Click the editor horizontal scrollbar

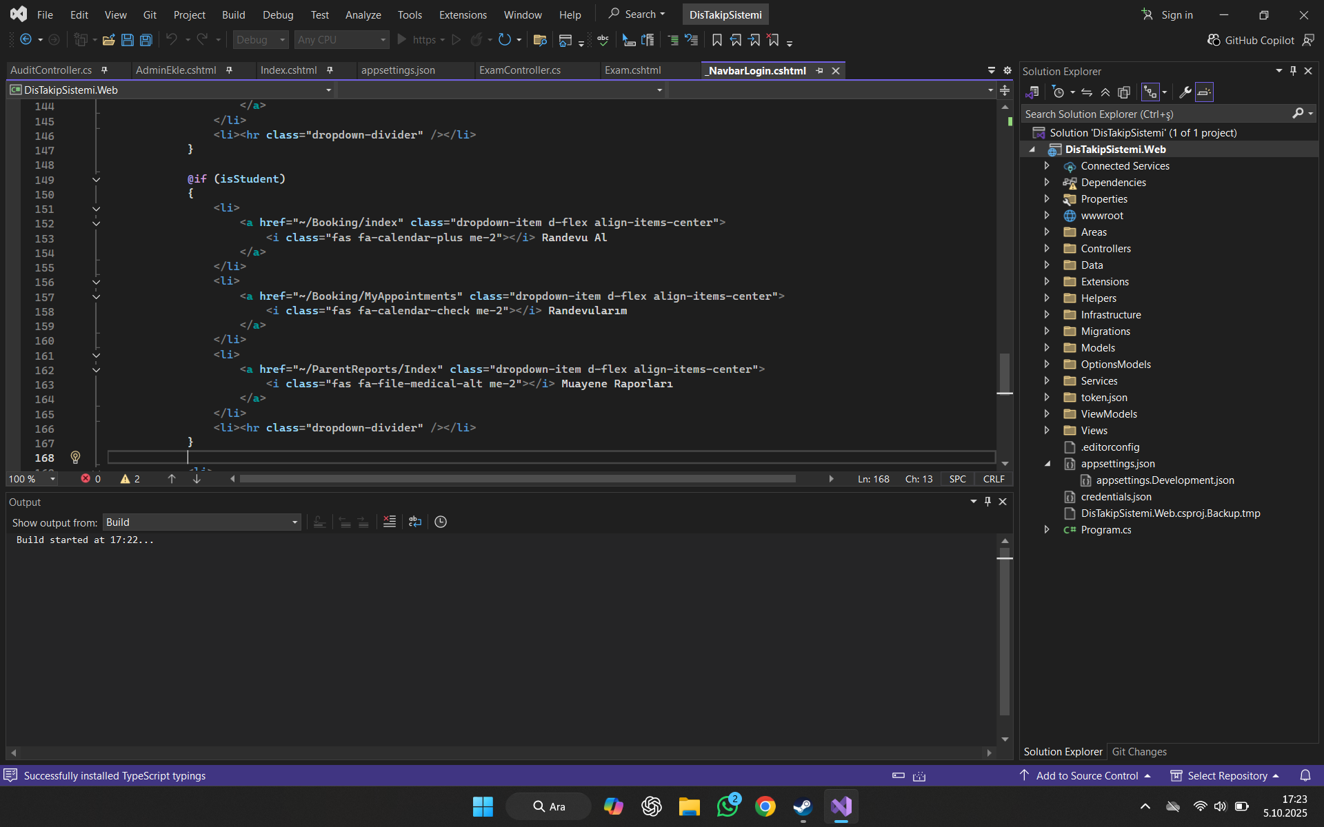(x=517, y=479)
